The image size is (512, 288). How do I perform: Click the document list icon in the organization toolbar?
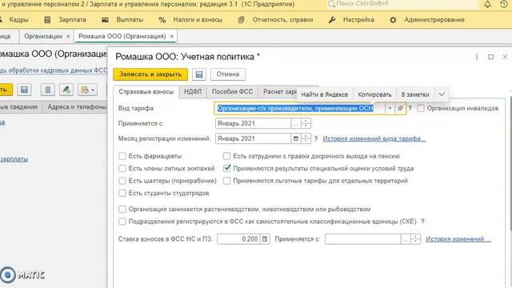click(x=48, y=90)
